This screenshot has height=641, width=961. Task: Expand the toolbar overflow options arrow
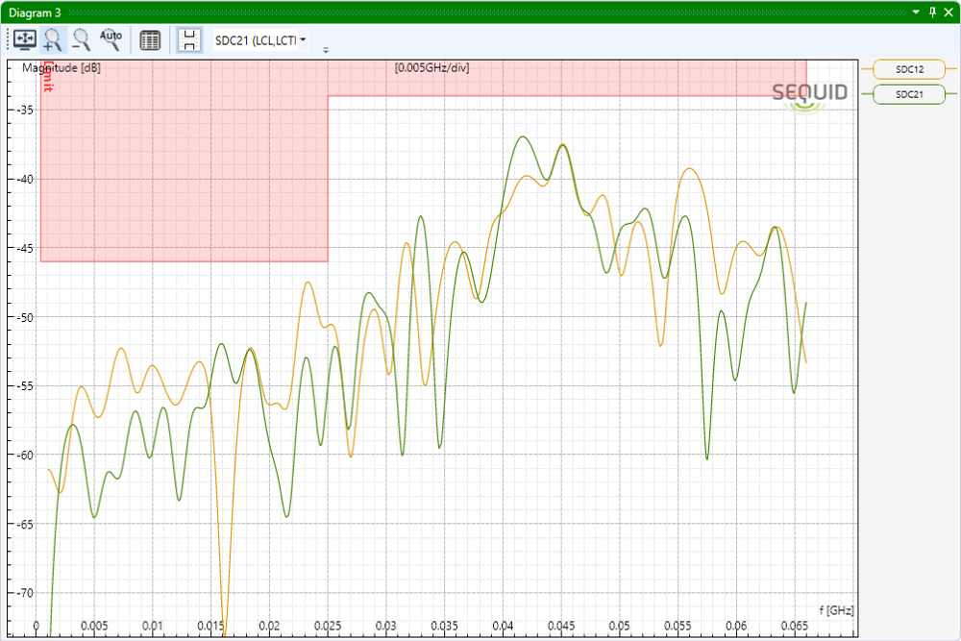pos(326,50)
